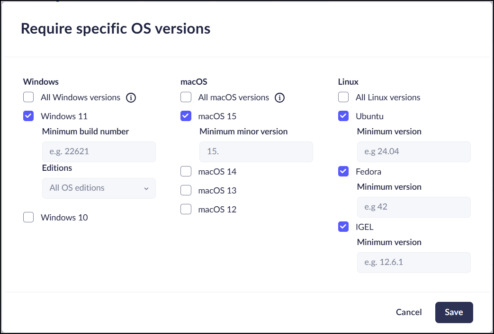Select the macOS 14 checkbox
This screenshot has width=494, height=334.
tap(186, 172)
